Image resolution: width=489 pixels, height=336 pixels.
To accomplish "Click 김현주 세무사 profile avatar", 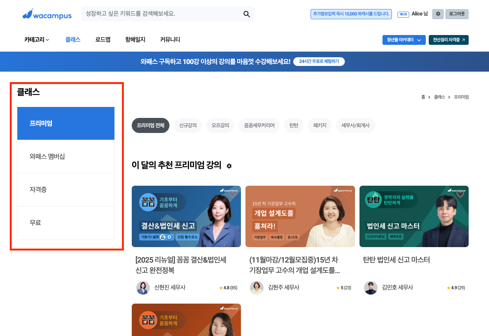I will click(x=257, y=288).
